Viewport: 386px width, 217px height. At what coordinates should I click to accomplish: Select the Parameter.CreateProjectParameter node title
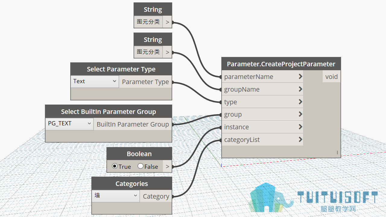coord(281,64)
